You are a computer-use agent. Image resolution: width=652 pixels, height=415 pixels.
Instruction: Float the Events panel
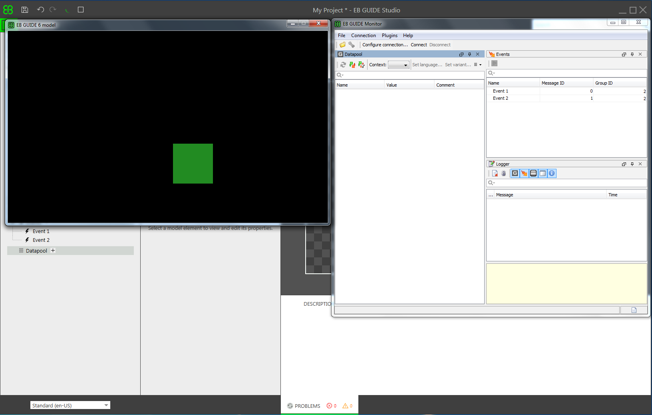tap(624, 54)
